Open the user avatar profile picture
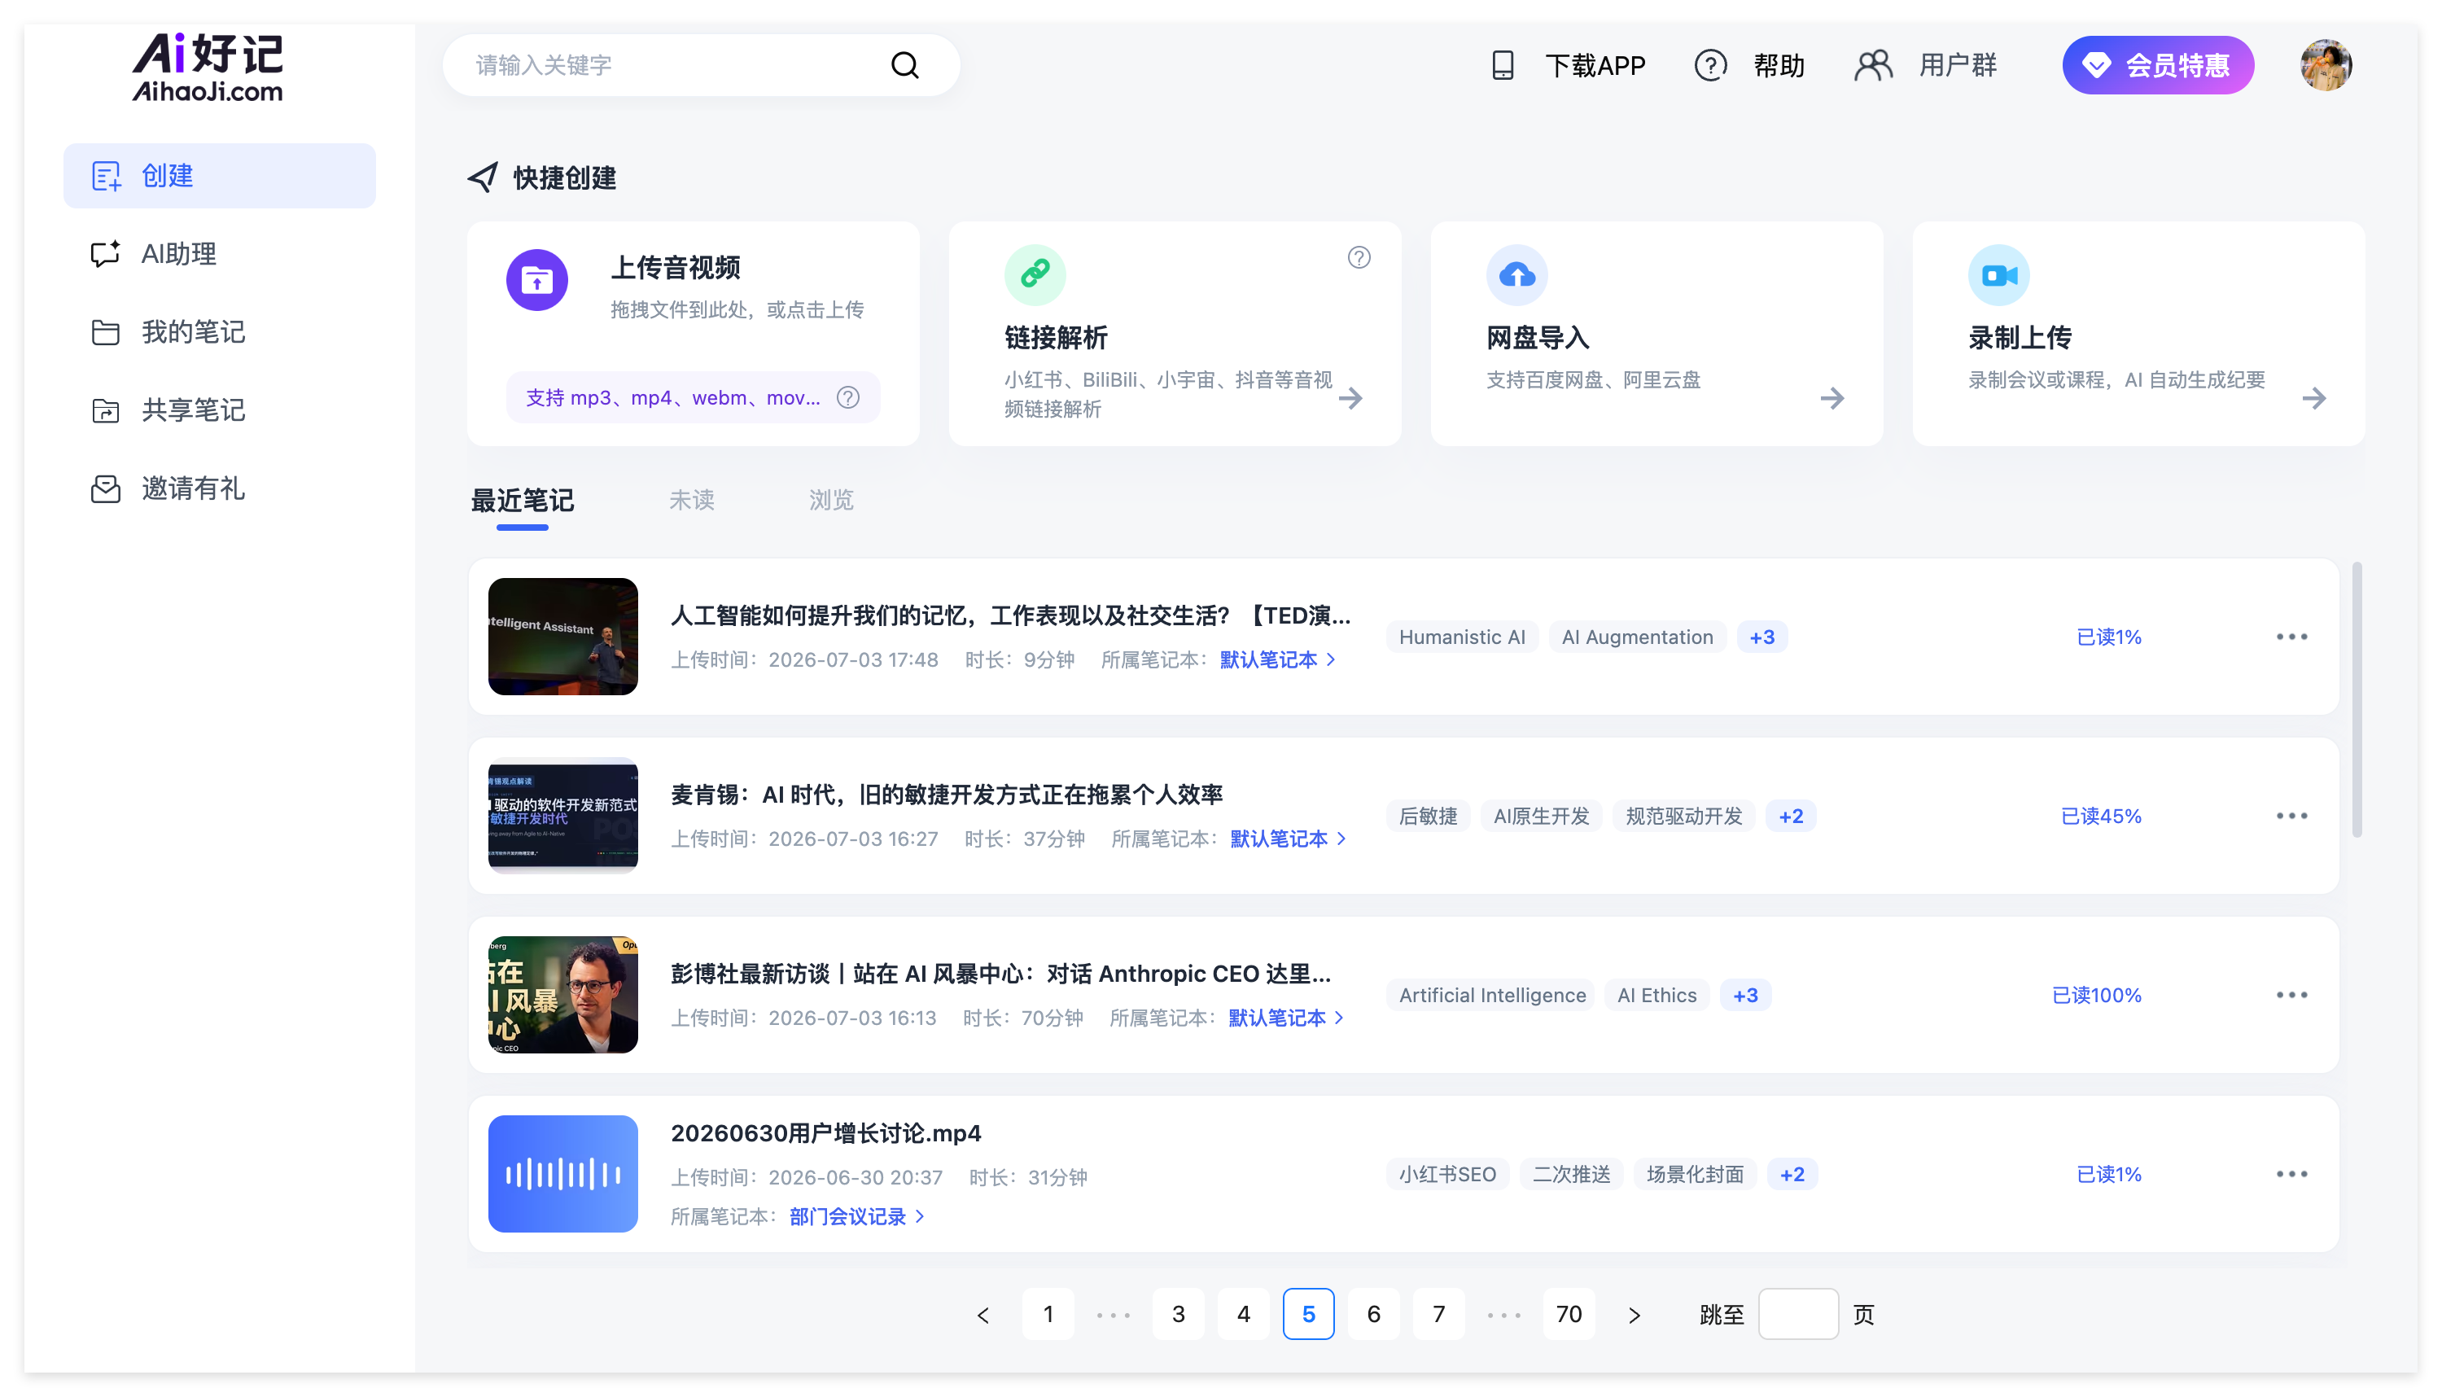The image size is (2442, 1397). coord(2325,65)
